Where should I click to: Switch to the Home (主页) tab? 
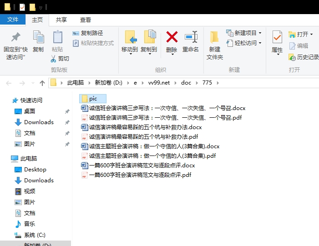pyautogui.click(x=37, y=20)
